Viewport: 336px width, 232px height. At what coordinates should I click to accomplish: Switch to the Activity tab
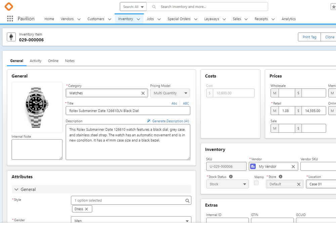(36, 61)
